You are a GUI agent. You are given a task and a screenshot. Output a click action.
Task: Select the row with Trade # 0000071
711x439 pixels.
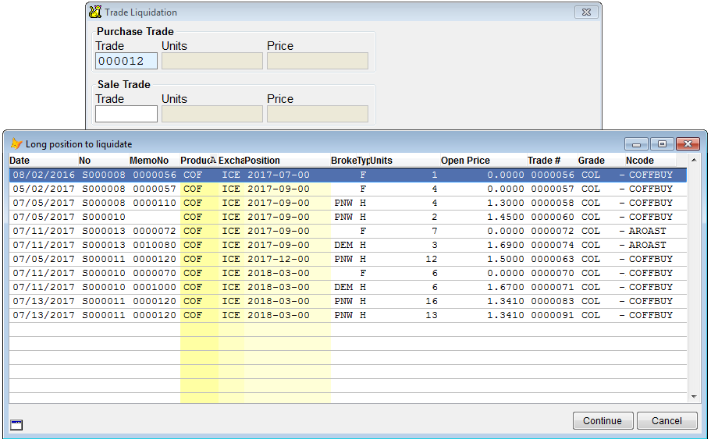click(x=348, y=287)
